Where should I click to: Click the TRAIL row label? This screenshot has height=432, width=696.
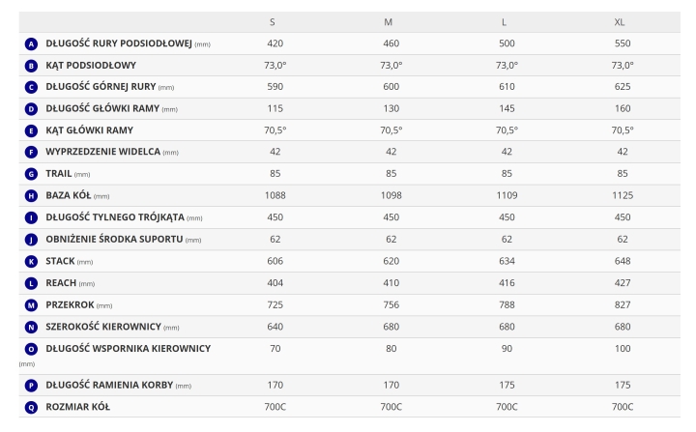[59, 174]
